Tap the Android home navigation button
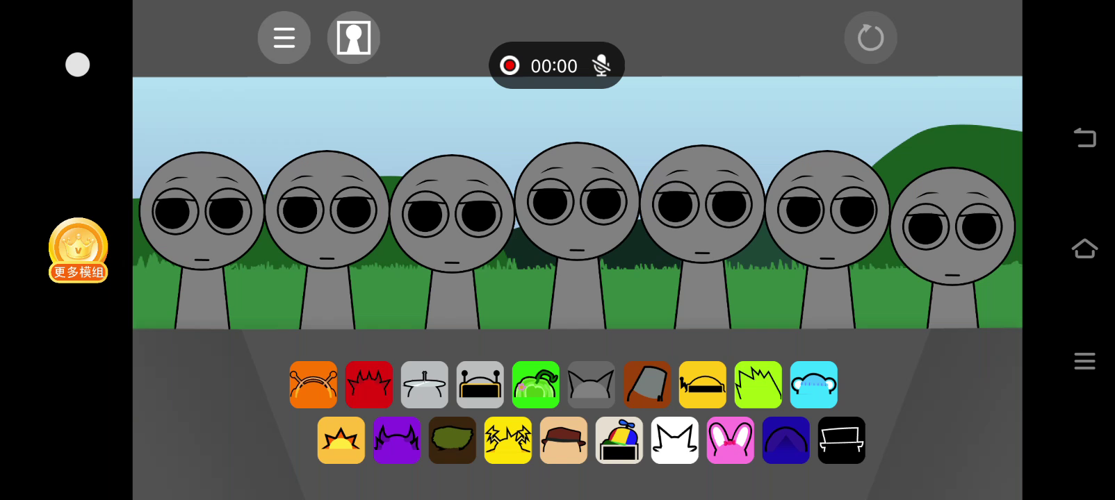The width and height of the screenshot is (1115, 500). click(x=1084, y=249)
